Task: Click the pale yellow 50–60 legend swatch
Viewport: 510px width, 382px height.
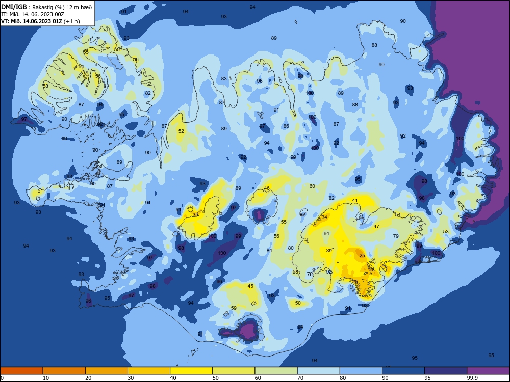Action: [234, 371]
